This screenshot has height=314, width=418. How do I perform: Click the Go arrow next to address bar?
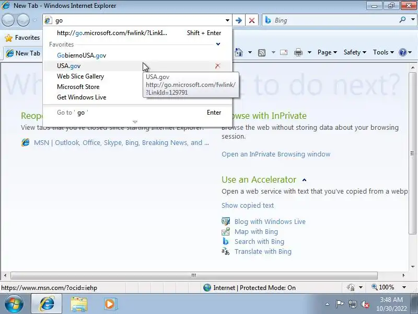[x=239, y=20]
